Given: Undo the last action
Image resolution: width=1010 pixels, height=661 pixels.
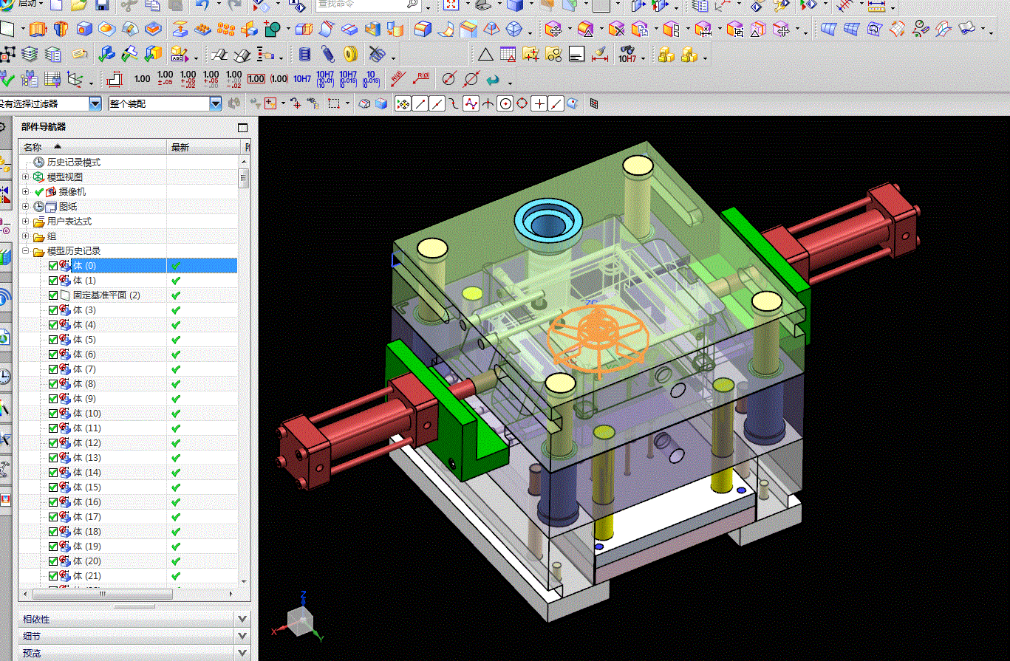Looking at the screenshot, I should coord(202,6).
